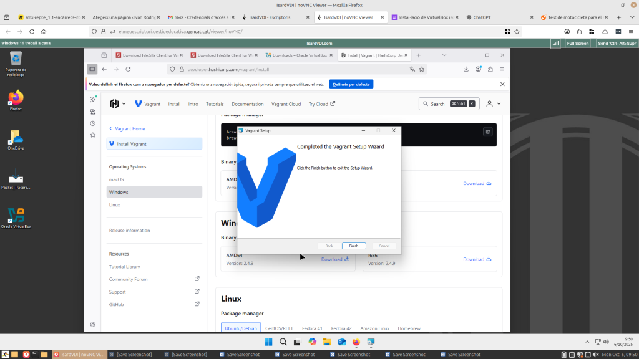Open Oracle VirtualBox desktop shortcut
639x359 pixels.
(x=16, y=216)
